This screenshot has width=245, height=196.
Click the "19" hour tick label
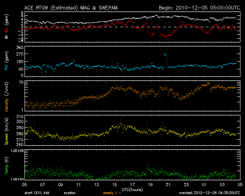[x=150, y=185]
